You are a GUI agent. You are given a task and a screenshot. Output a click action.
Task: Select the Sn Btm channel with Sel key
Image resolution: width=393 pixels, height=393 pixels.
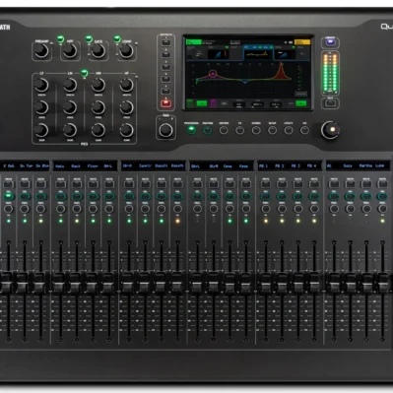[x=40, y=196]
